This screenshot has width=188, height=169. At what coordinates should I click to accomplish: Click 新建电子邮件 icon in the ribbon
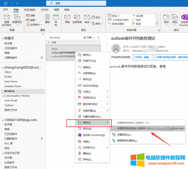pos(7,18)
